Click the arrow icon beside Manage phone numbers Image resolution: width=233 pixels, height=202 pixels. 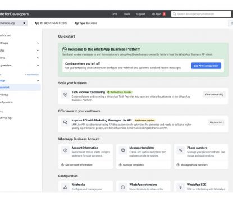click(178, 165)
